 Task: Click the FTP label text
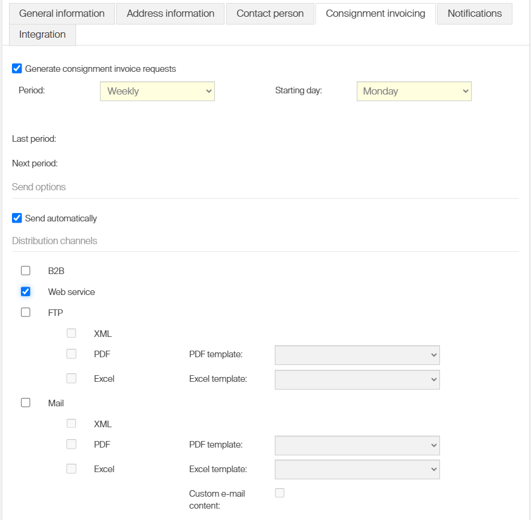click(x=56, y=313)
